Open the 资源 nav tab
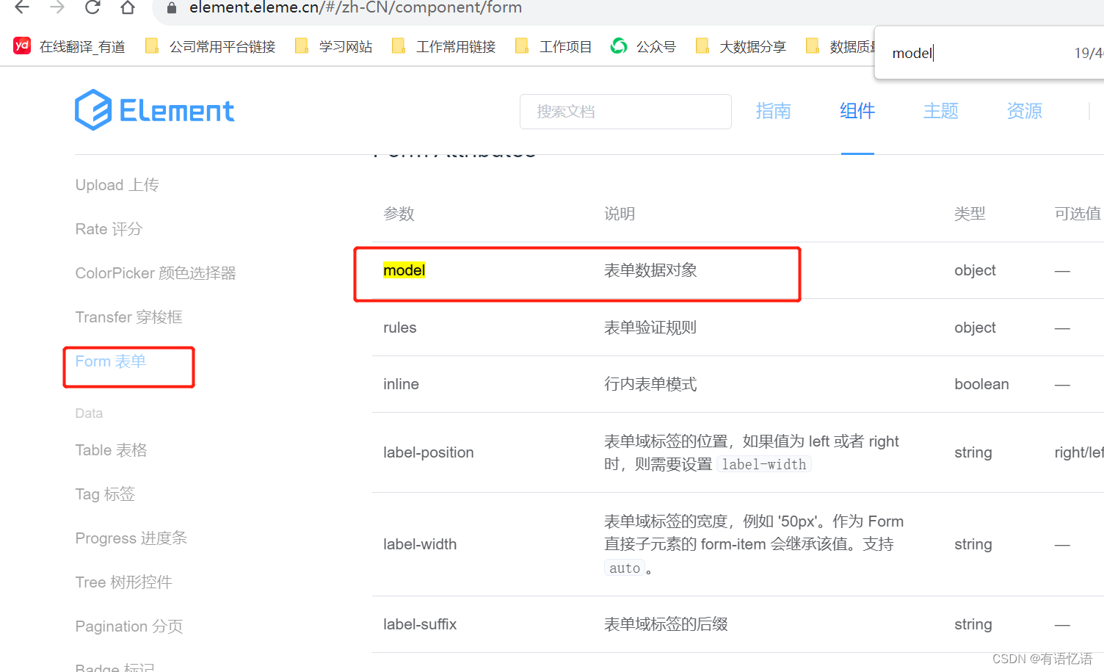The image size is (1104, 672). point(1025,111)
